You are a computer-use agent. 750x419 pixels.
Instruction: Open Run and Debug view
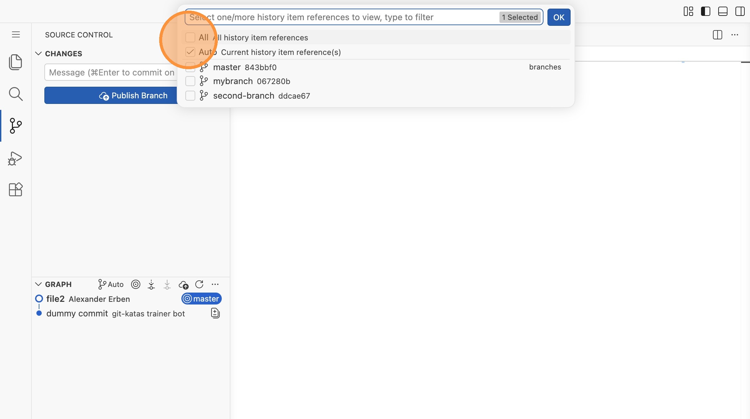click(x=15, y=158)
